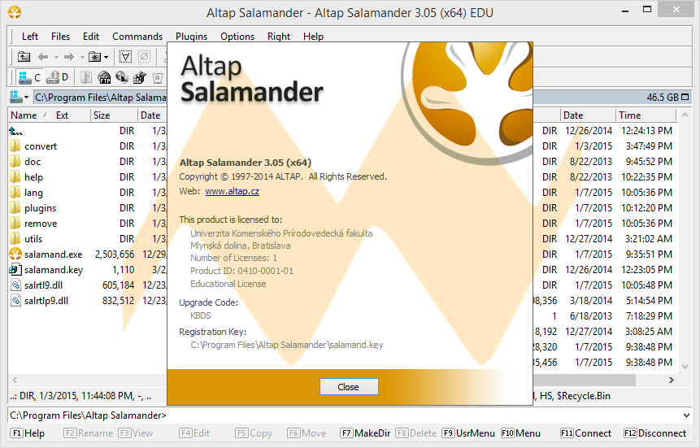The height and width of the screenshot is (448, 700).
Task: Click the forward arrow toolbar icon
Action: tap(69, 57)
